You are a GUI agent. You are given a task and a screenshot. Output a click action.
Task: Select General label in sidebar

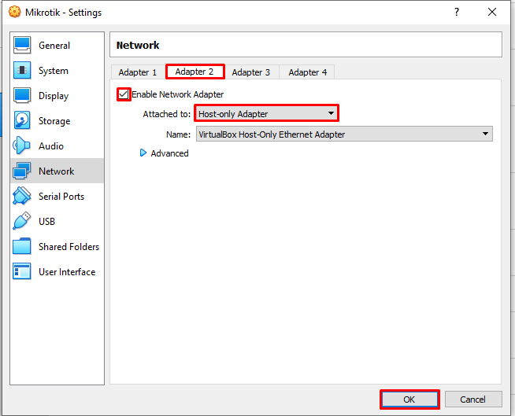54,46
